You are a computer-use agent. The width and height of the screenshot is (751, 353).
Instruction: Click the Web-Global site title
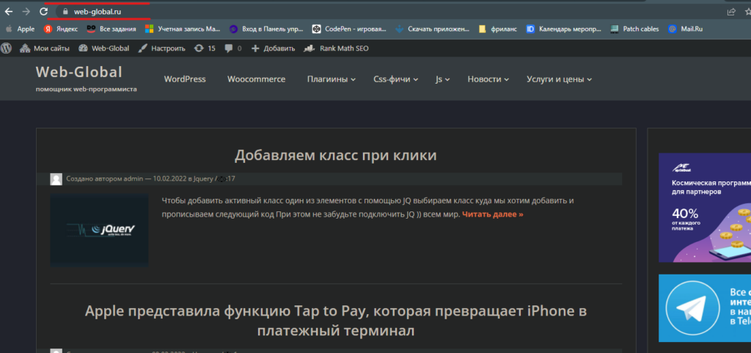79,72
